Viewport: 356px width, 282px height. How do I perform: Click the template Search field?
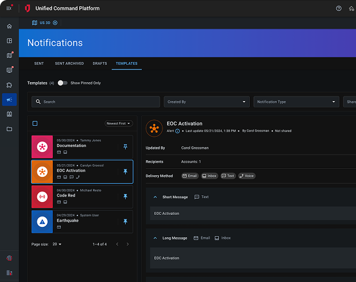point(96,102)
